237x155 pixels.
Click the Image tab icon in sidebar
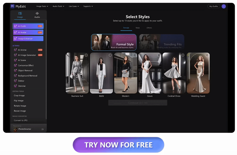click(x=20, y=13)
